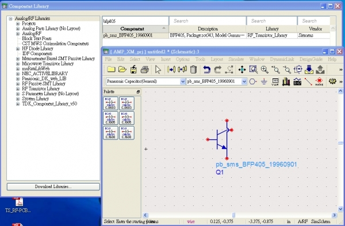Screen dimensions: 345x226
Task: Click the Download Libraries button
Action: click(x=53, y=187)
